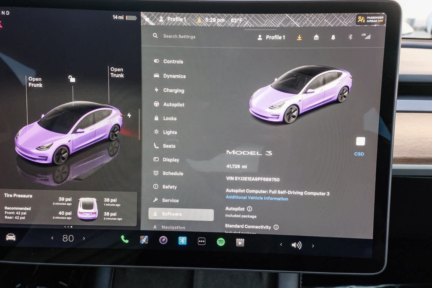432x288 pixels.
Task: Tap the chevron right of the volume control
Action: (313, 246)
